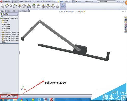This screenshot has width=127, height=101.
Task: Click Zoom to Area in view toolbar
Action: pos(62,12)
